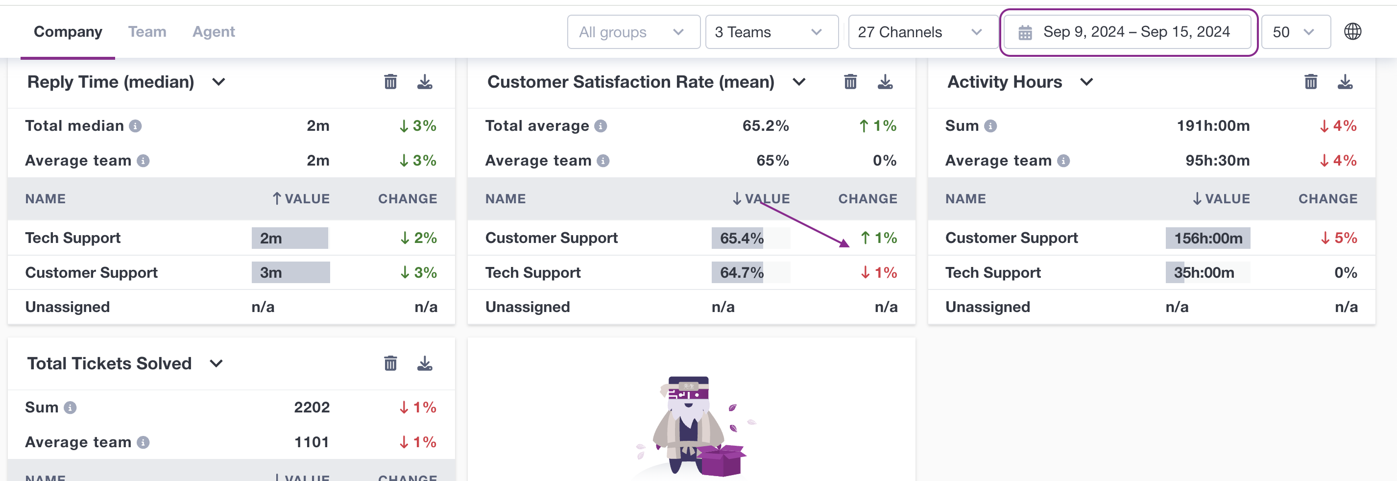
Task: Click the globe icon in the filter bar
Action: coord(1352,31)
